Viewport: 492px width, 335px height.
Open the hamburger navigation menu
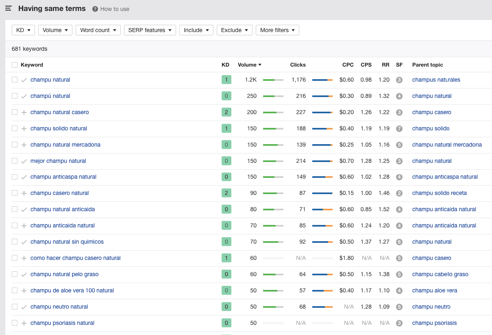point(8,8)
